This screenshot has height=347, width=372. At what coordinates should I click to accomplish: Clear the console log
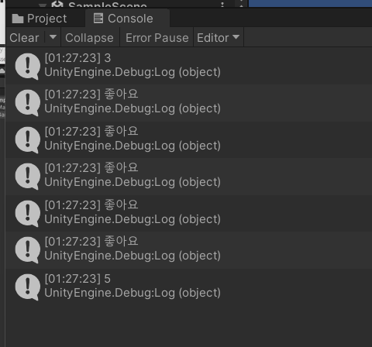point(24,38)
